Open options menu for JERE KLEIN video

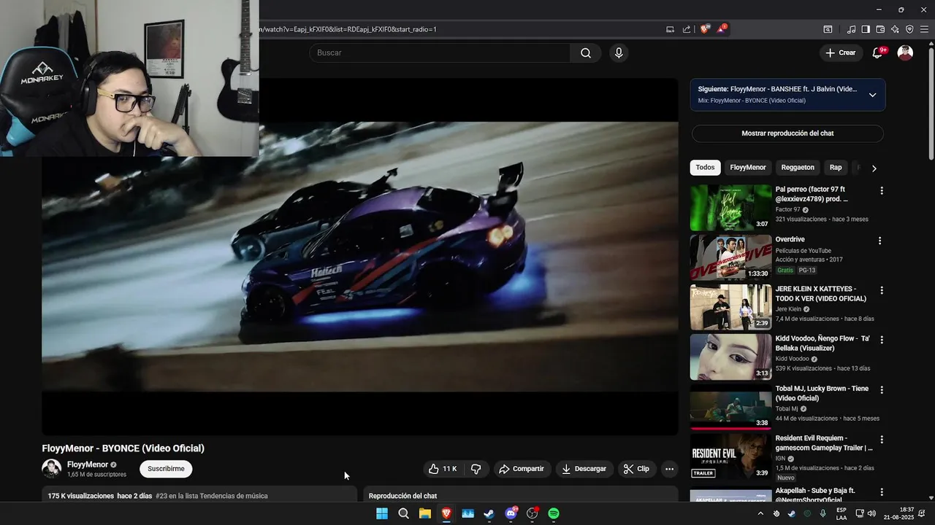(x=882, y=290)
